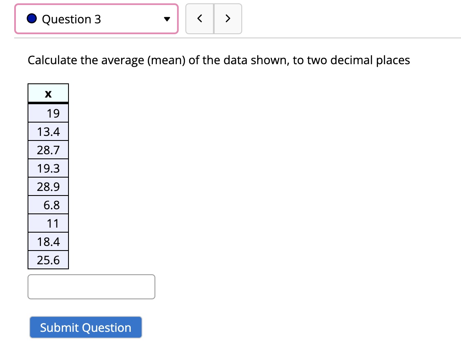Toggle selection of the value 13.4 cell
Screen dimensions: 461x356
point(48,131)
